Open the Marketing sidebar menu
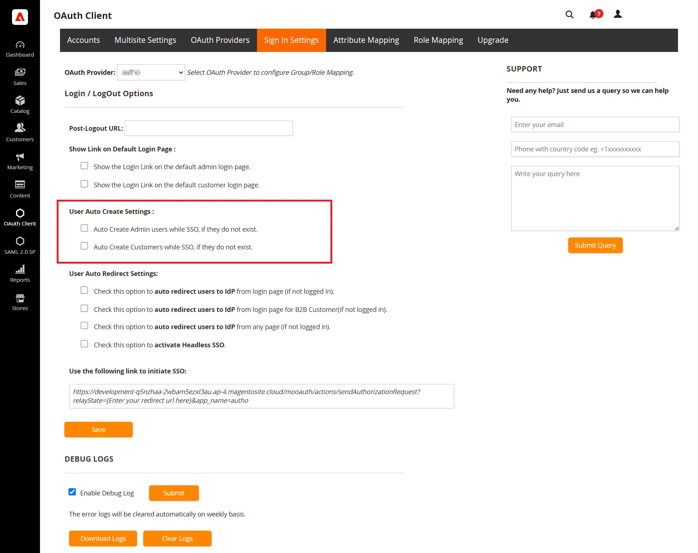The image size is (698, 553). click(x=20, y=162)
